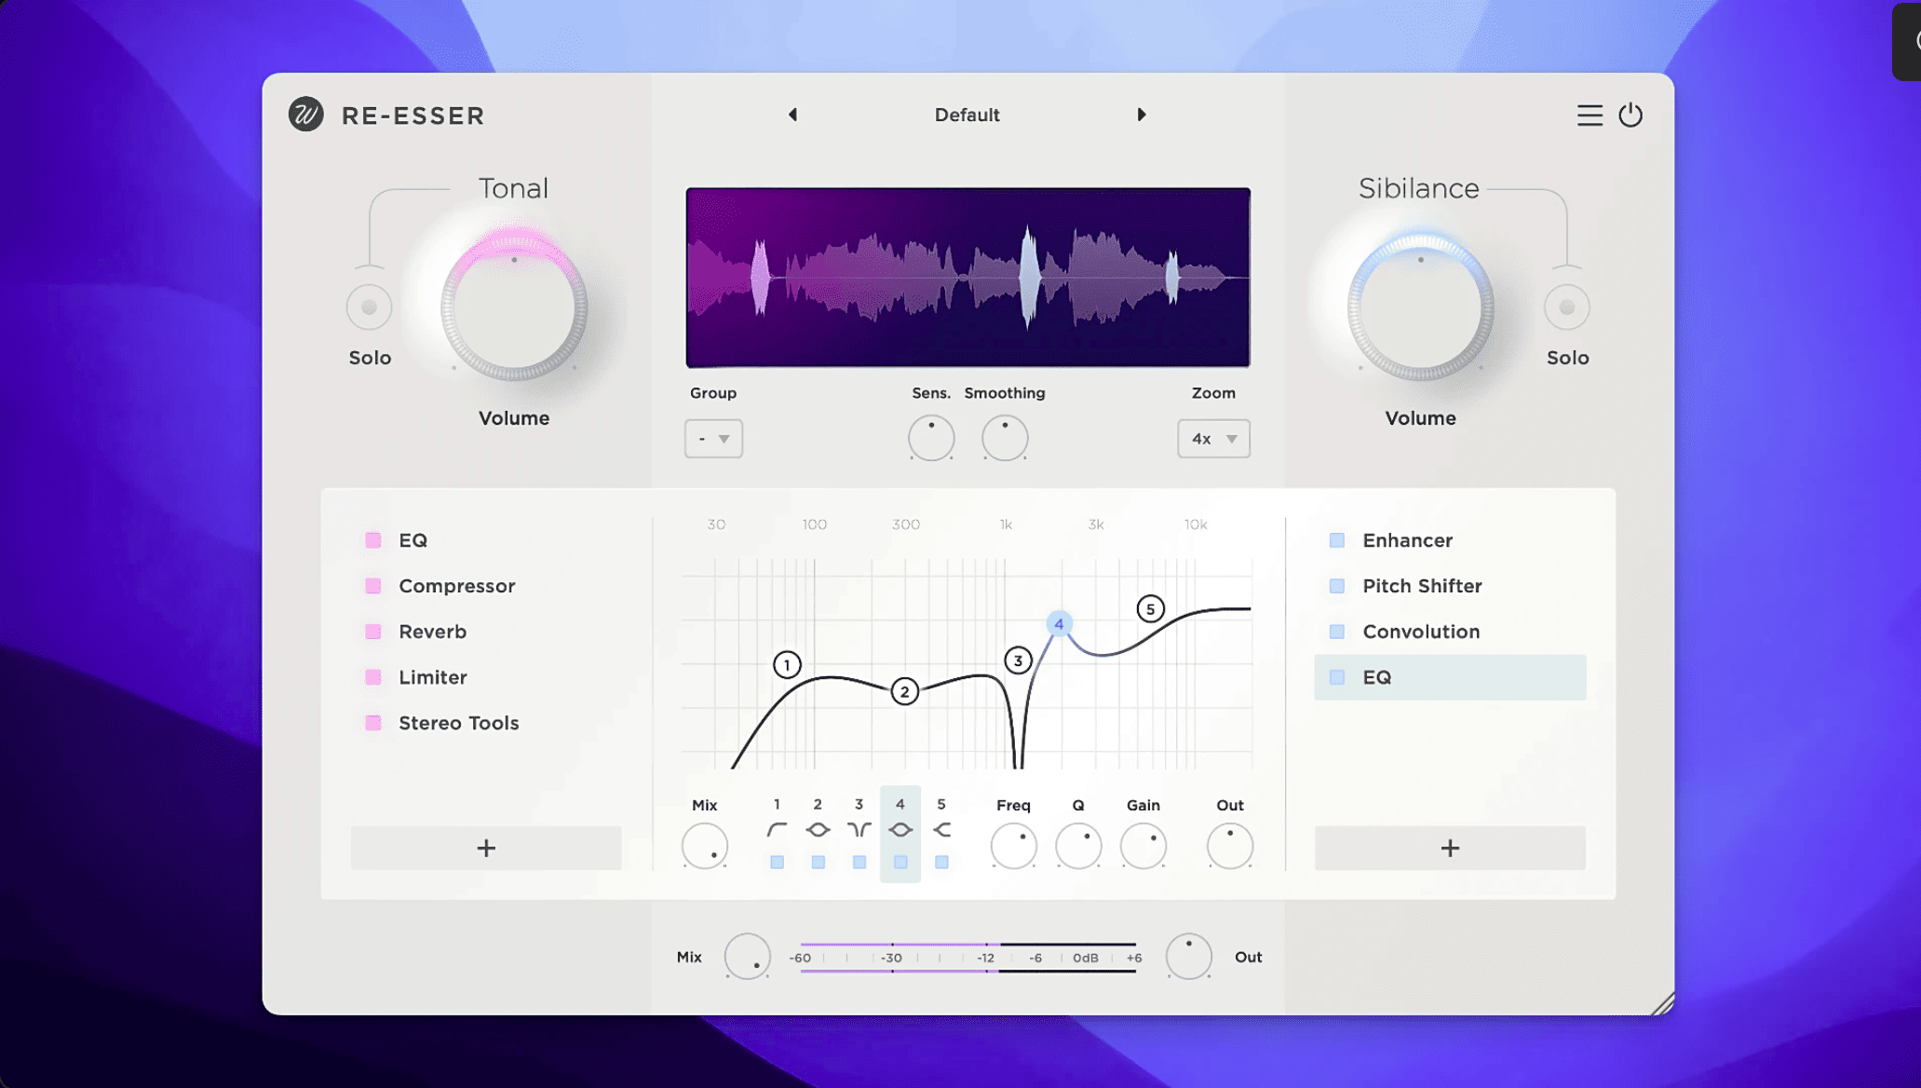Select EQ node 5 on graph

1150,609
